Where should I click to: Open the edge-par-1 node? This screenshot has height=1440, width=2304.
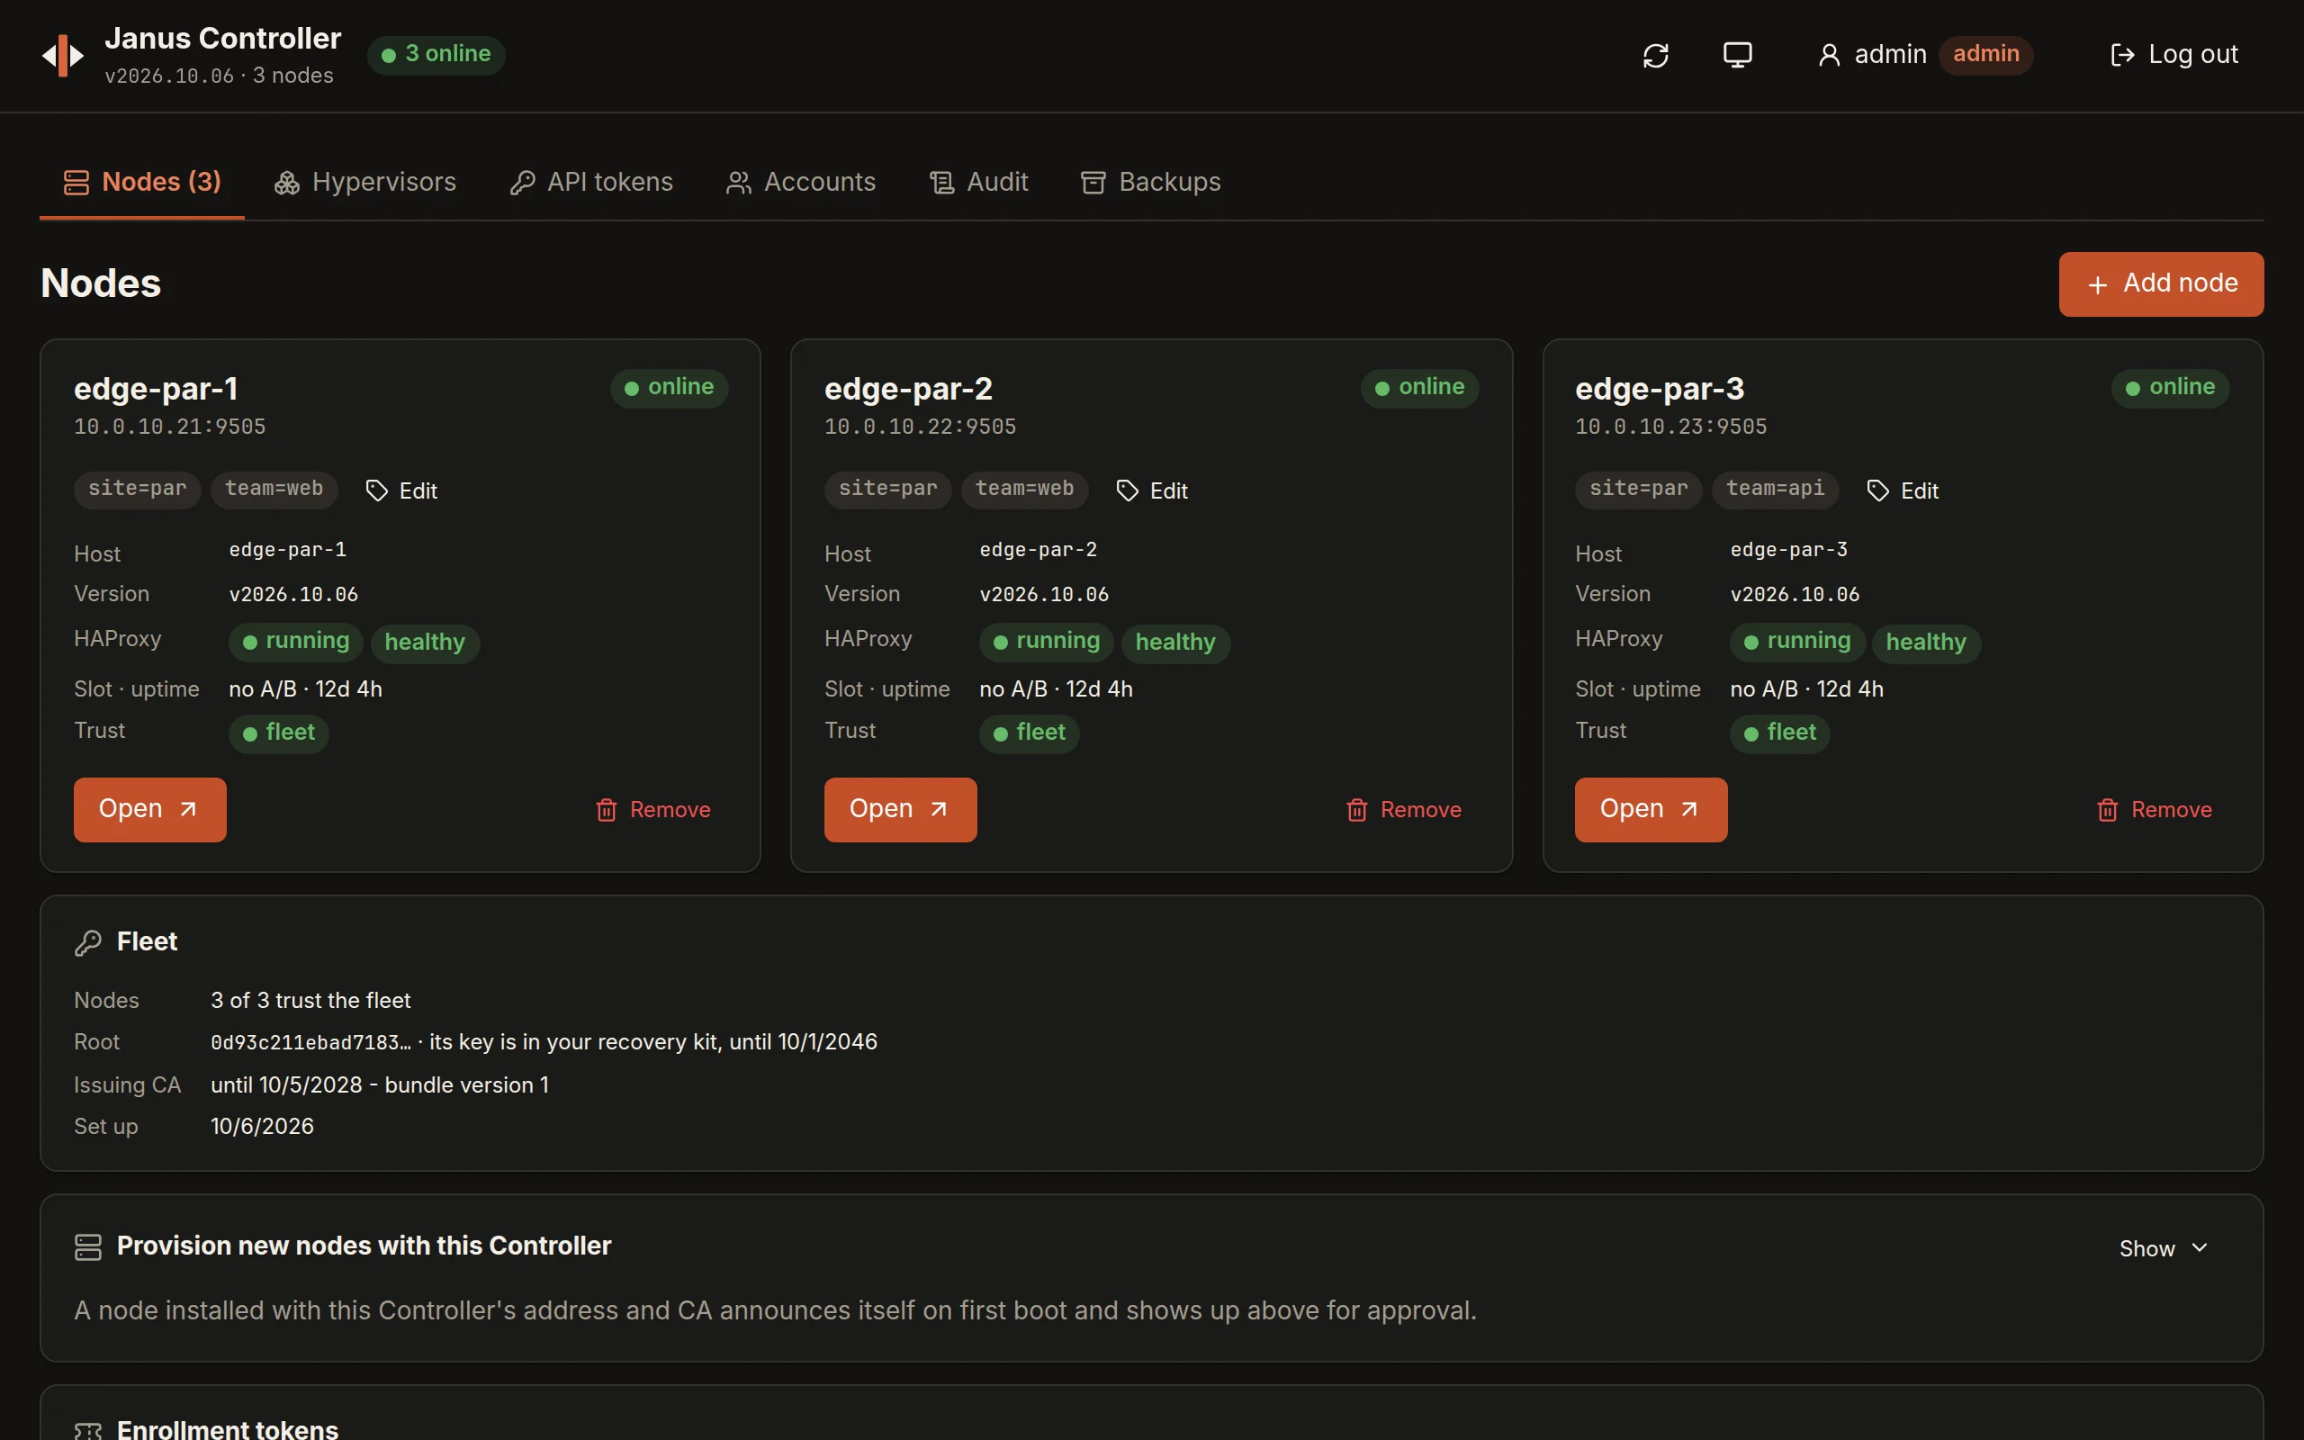coord(150,809)
